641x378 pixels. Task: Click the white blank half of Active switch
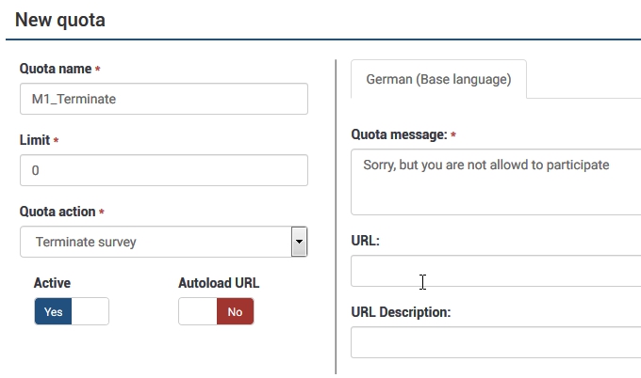point(90,312)
